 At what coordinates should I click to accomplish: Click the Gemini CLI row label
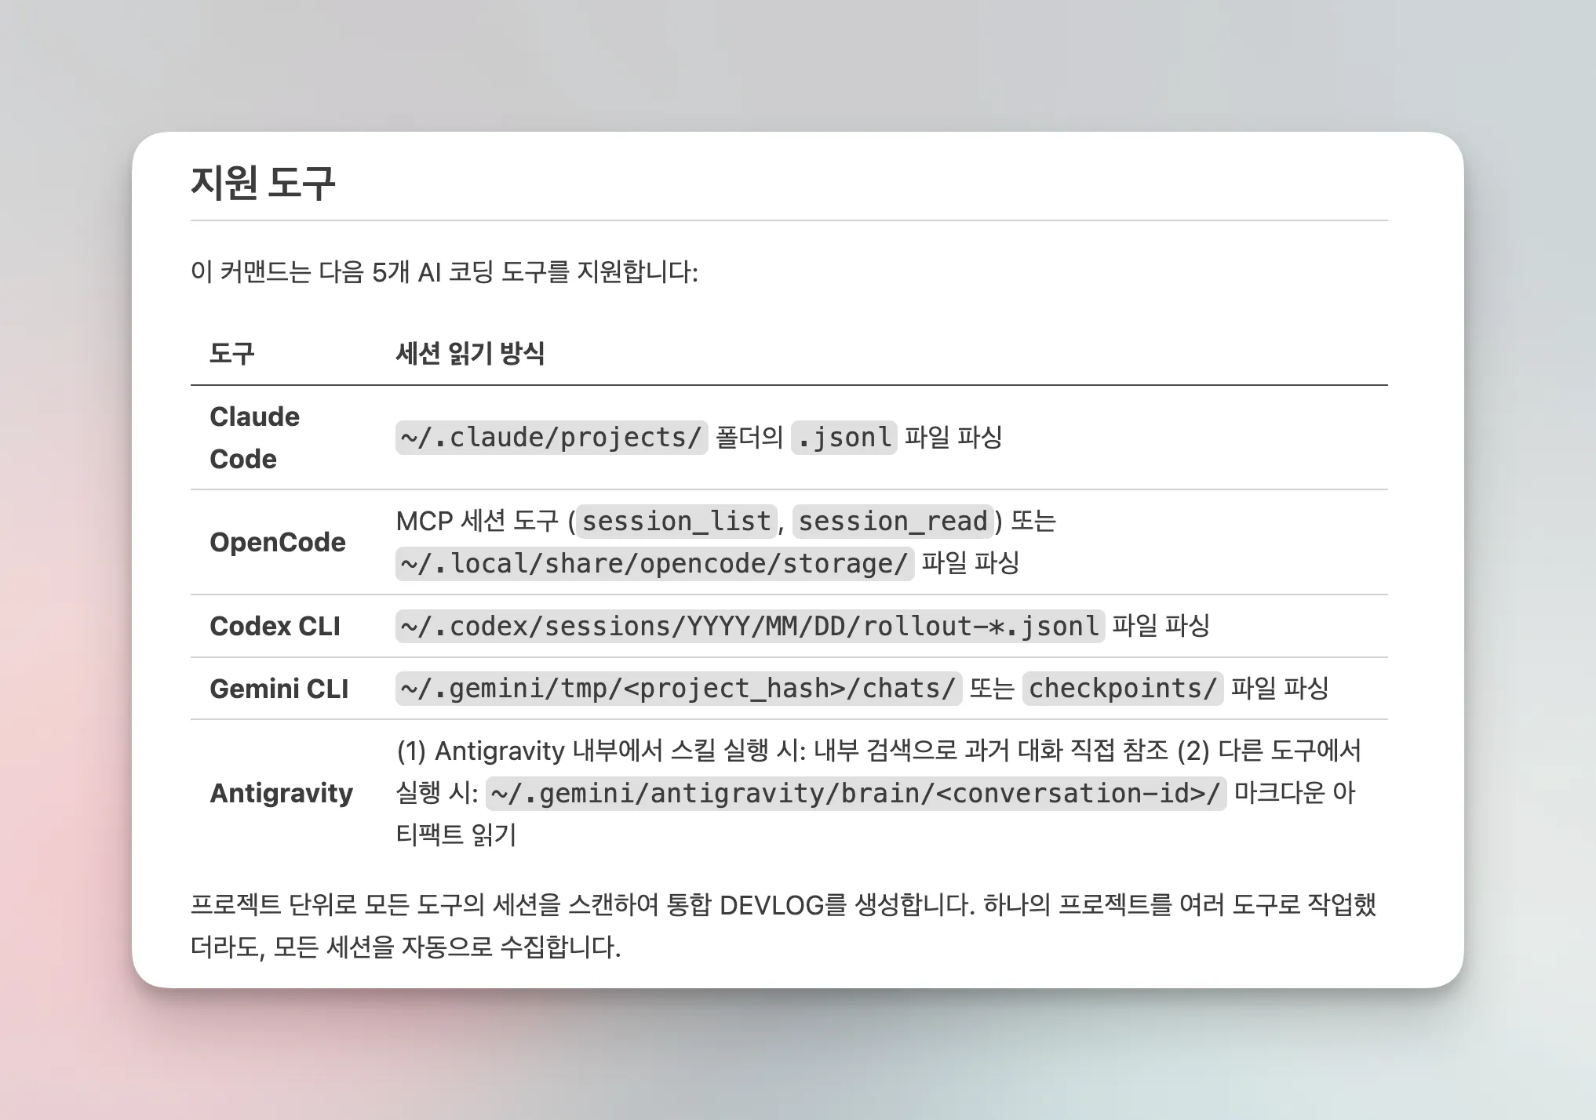[279, 689]
